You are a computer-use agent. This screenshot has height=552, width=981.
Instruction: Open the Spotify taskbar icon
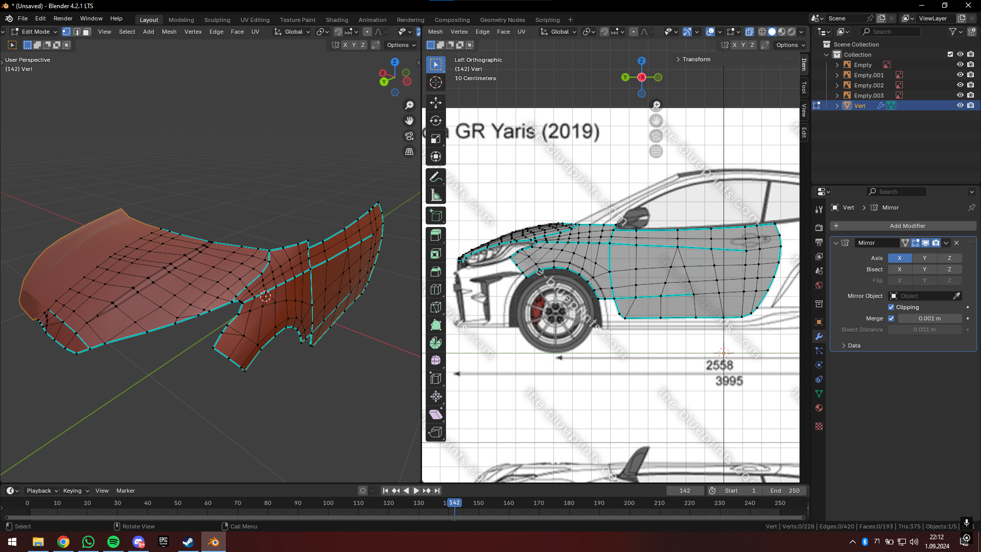tap(113, 542)
